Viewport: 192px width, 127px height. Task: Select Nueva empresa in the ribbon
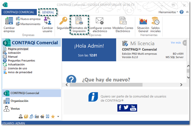28,19
